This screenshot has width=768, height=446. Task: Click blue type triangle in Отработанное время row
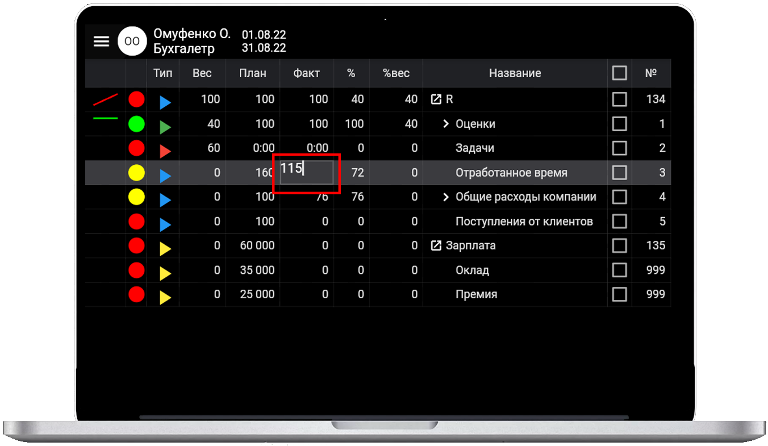[165, 176]
